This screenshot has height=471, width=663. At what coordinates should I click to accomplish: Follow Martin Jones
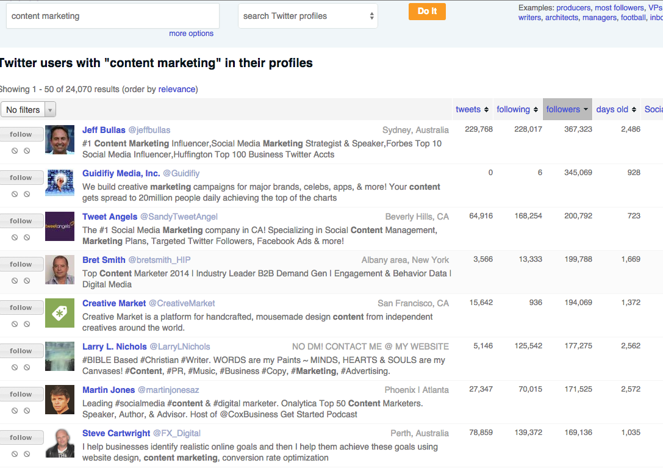click(21, 395)
